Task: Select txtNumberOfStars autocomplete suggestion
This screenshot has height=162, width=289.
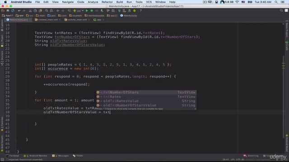Action: (146, 92)
